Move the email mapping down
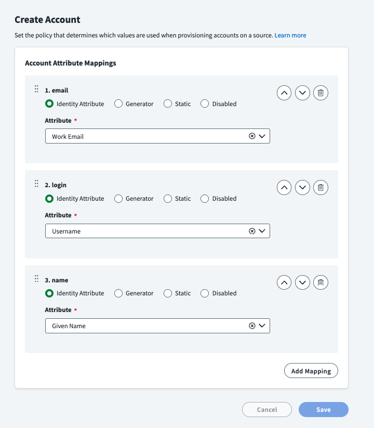374x428 pixels. click(x=302, y=93)
